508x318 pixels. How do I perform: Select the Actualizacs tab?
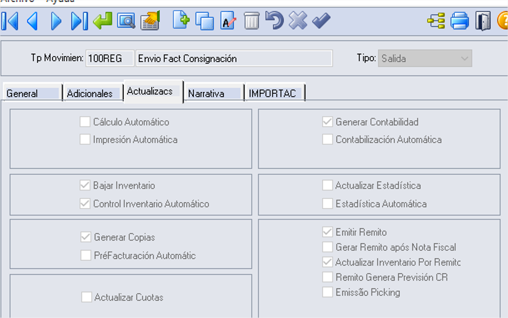click(153, 92)
